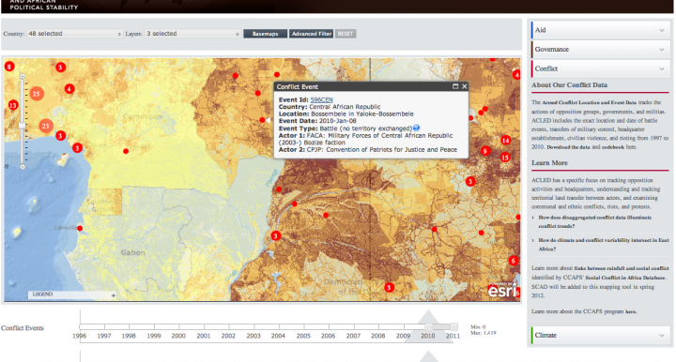This screenshot has width=676, height=362.
Task: Click the 'About Our Conflict Data' heading
Action: pos(570,85)
